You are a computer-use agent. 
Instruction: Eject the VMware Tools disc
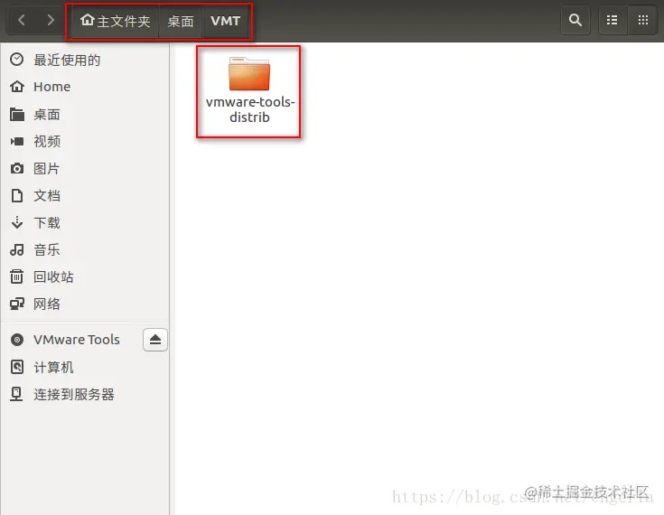pos(155,340)
